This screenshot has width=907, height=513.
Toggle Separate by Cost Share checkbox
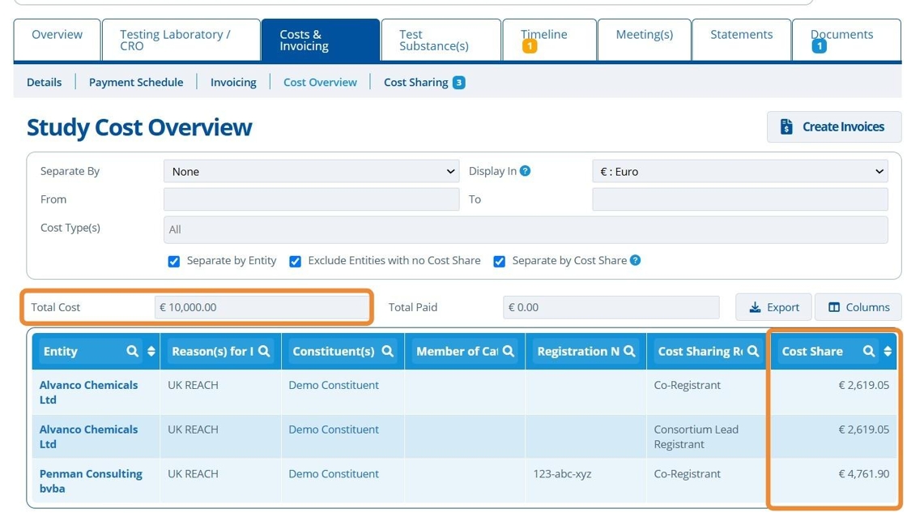[499, 261]
